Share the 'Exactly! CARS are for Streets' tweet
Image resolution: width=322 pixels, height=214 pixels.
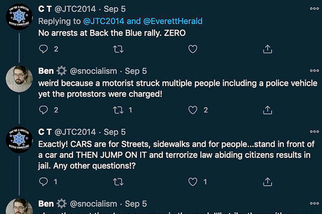pos(267,181)
